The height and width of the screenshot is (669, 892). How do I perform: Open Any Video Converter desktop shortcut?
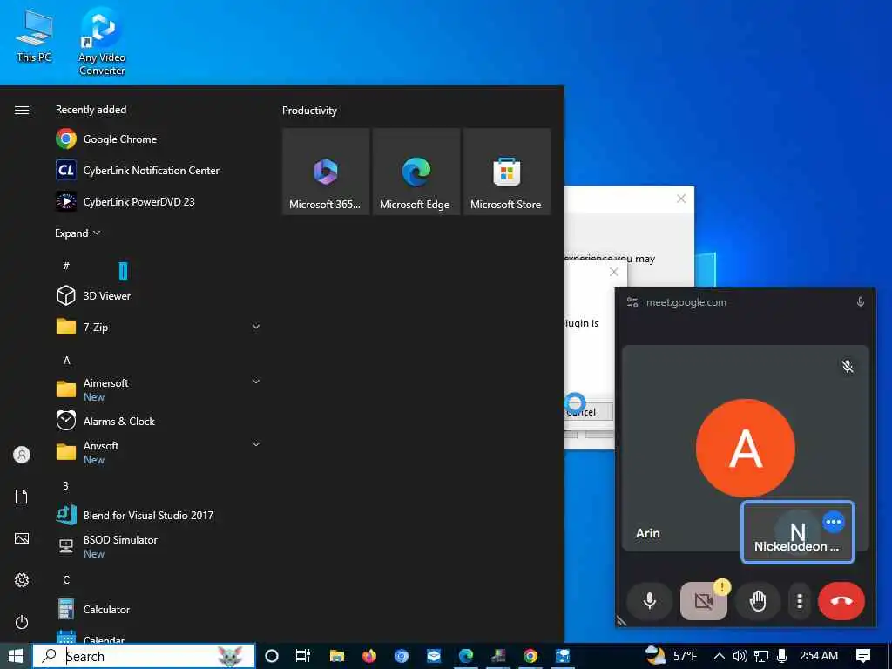coord(102,41)
